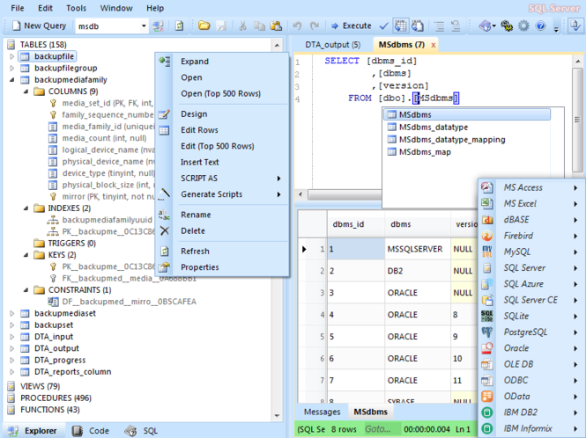
Task: Switch to the SQL panel tab
Action: click(x=142, y=431)
